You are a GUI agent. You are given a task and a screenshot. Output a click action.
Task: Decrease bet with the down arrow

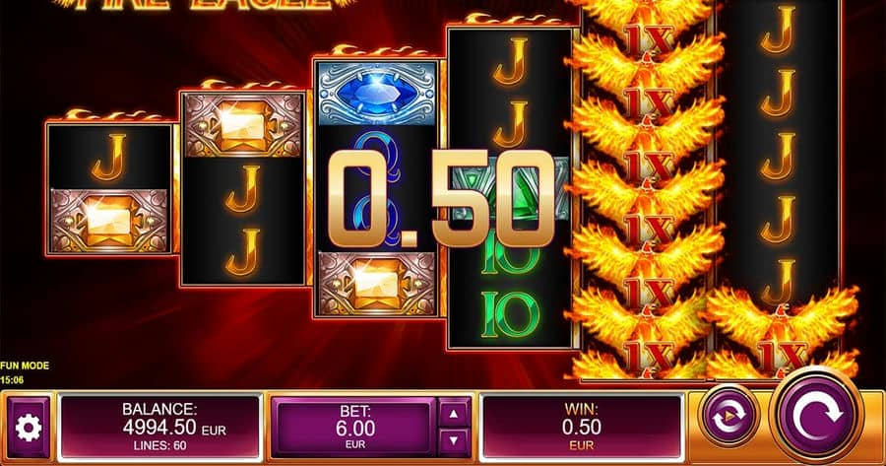[x=454, y=441]
